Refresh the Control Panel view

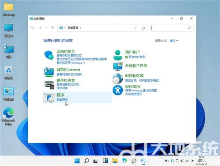click(x=143, y=28)
